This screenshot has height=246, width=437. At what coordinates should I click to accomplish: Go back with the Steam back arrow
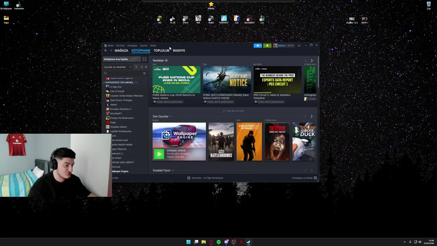(x=105, y=51)
